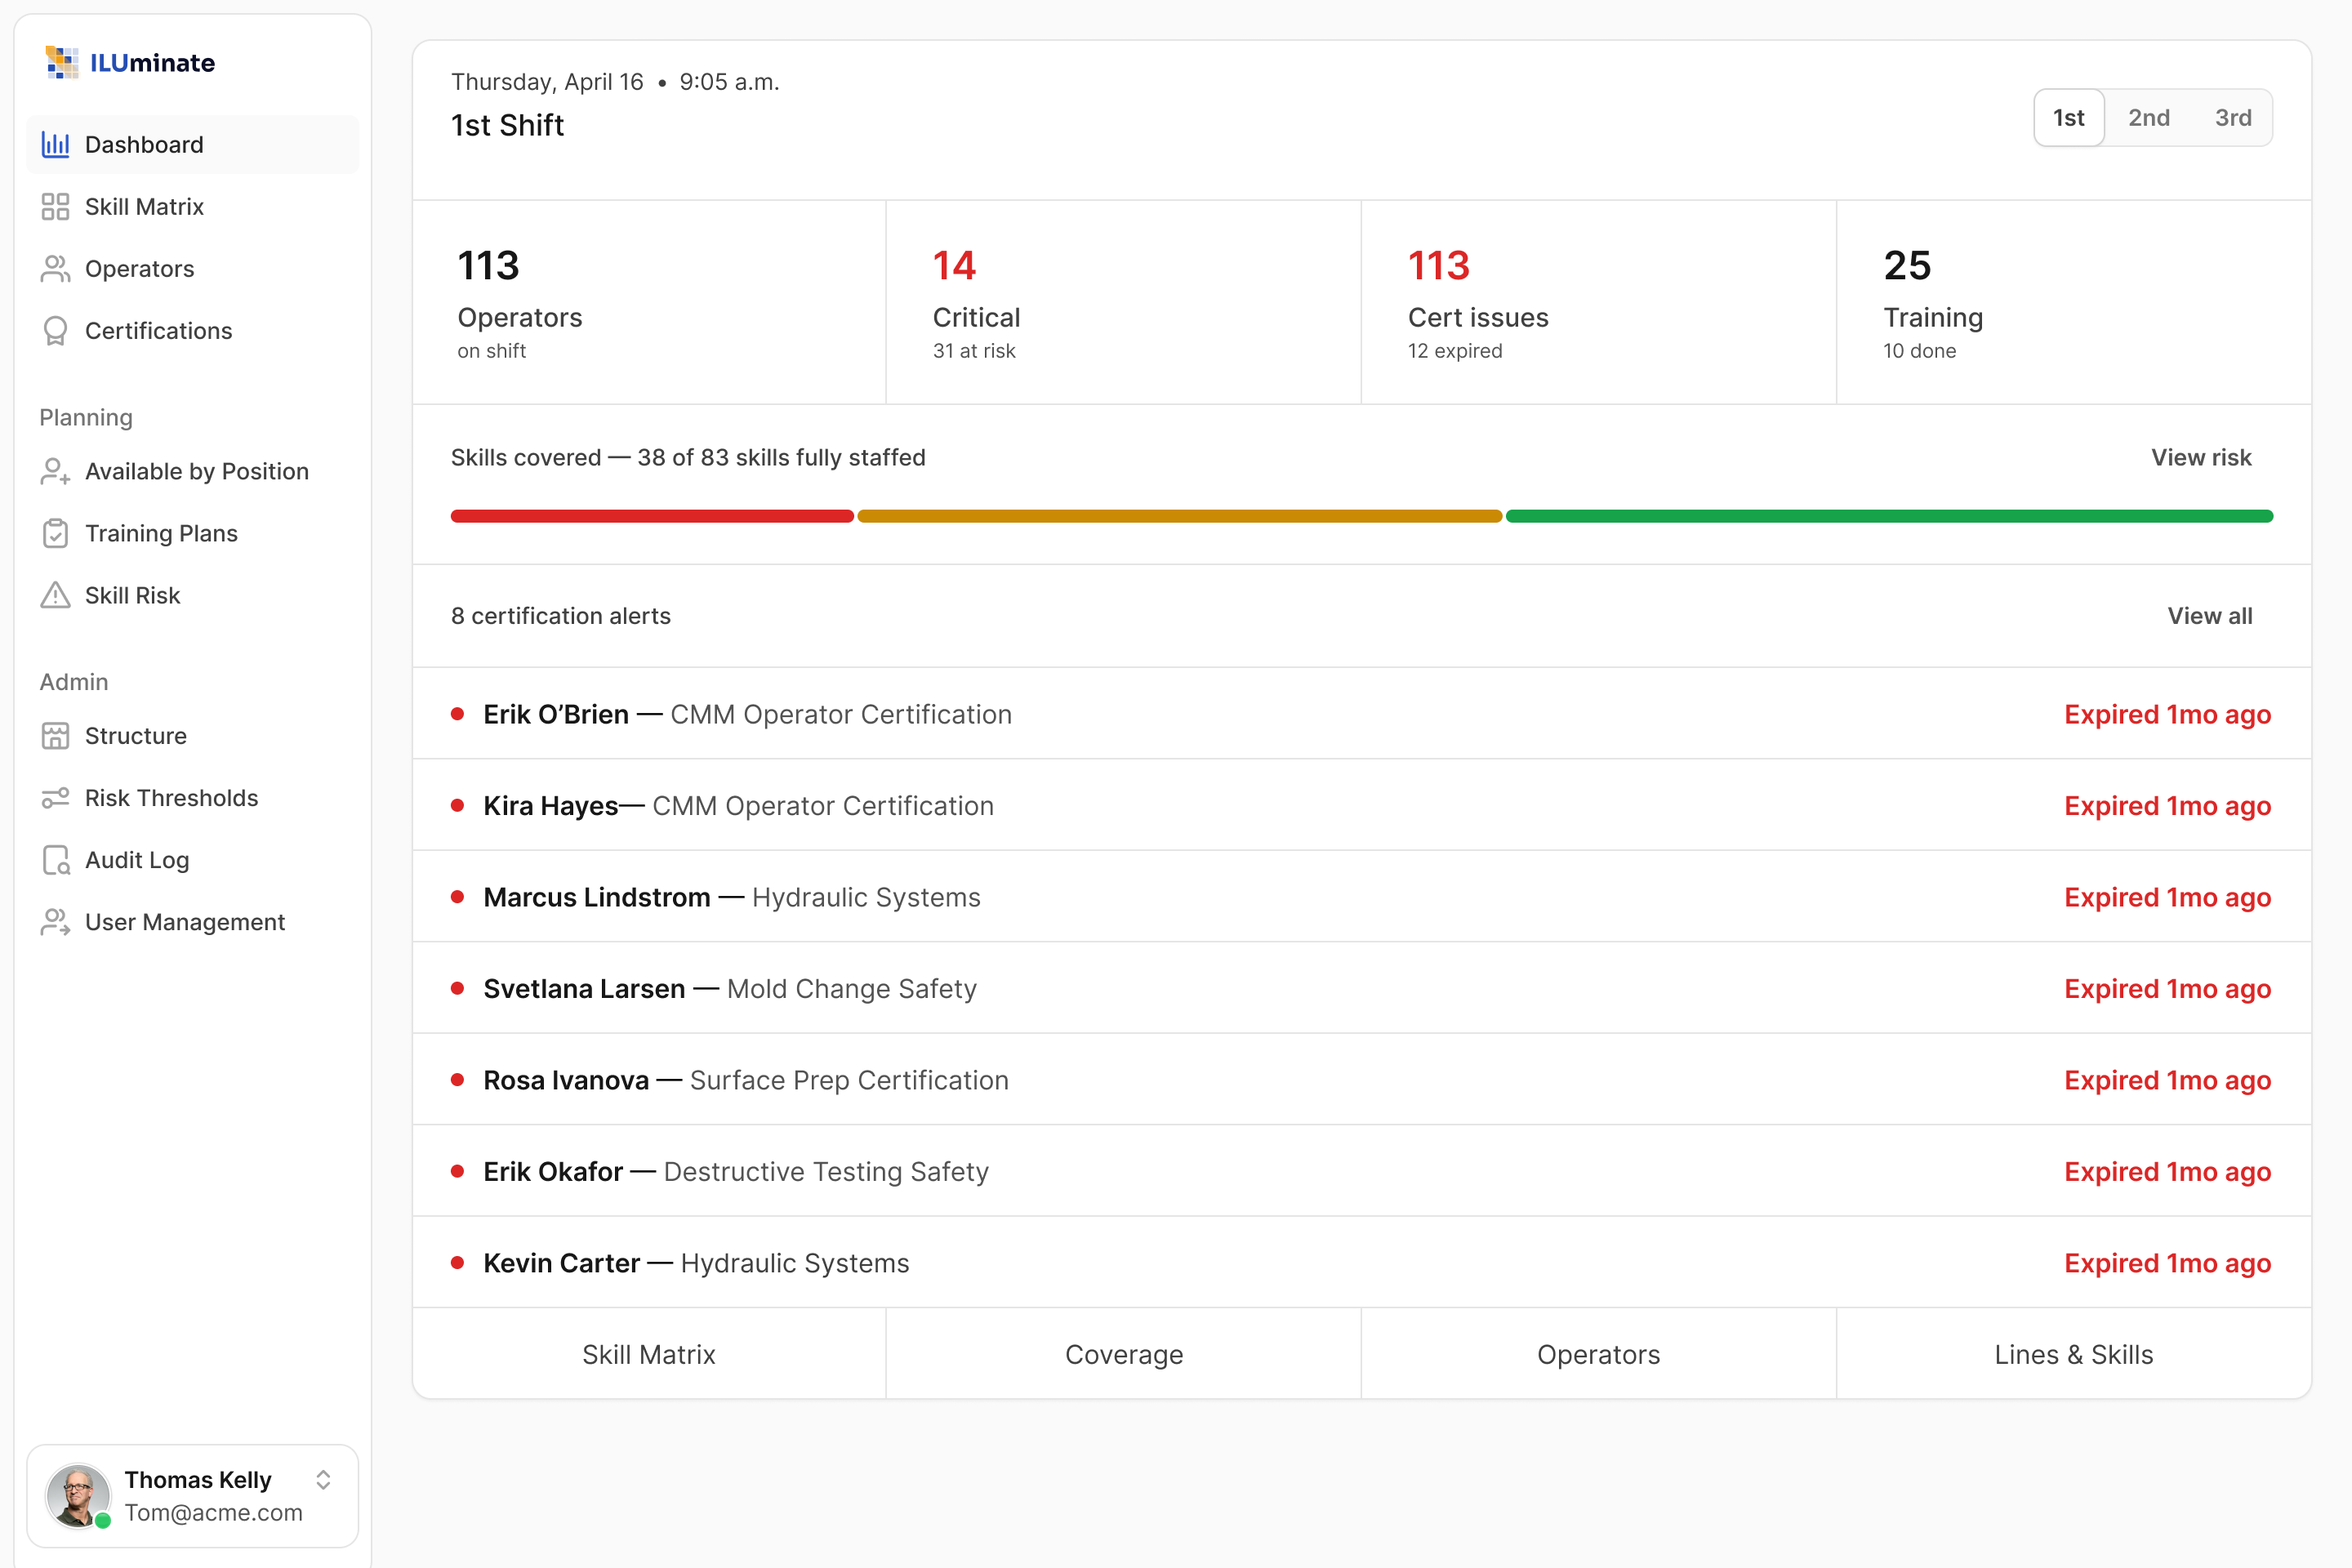The width and height of the screenshot is (2352, 1568).
Task: Click the Dashboard bar chart icon
Action: [55, 145]
